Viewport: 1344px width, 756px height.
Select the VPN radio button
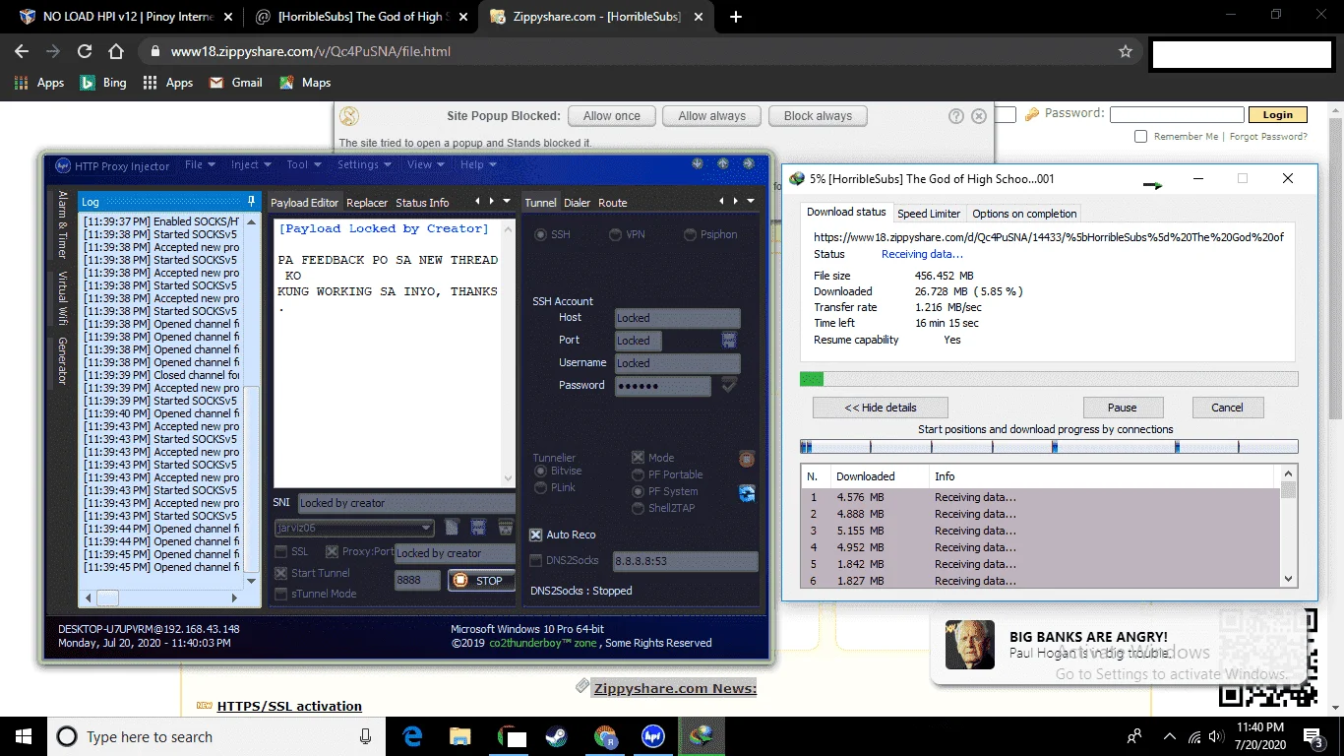[x=615, y=235]
